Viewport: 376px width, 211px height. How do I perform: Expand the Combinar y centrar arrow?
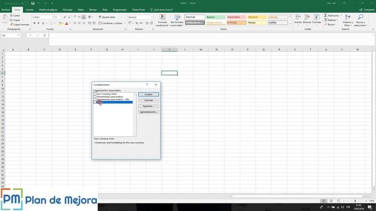125,23
